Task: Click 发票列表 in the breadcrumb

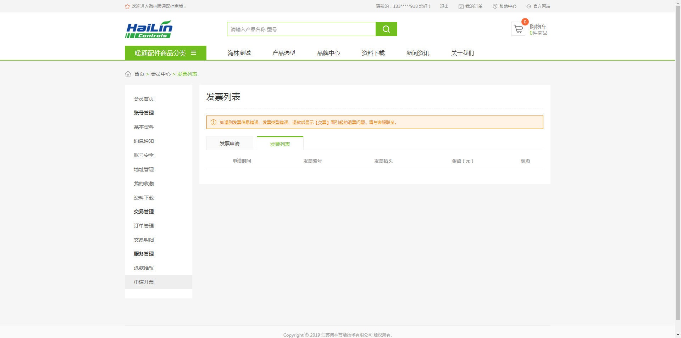Action: click(187, 74)
